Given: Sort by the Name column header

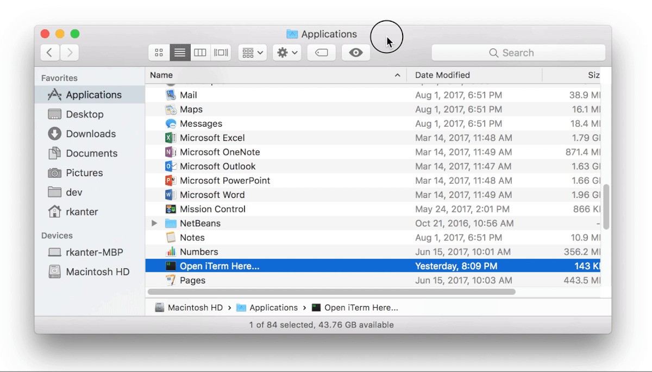Looking at the screenshot, I should pyautogui.click(x=275, y=75).
